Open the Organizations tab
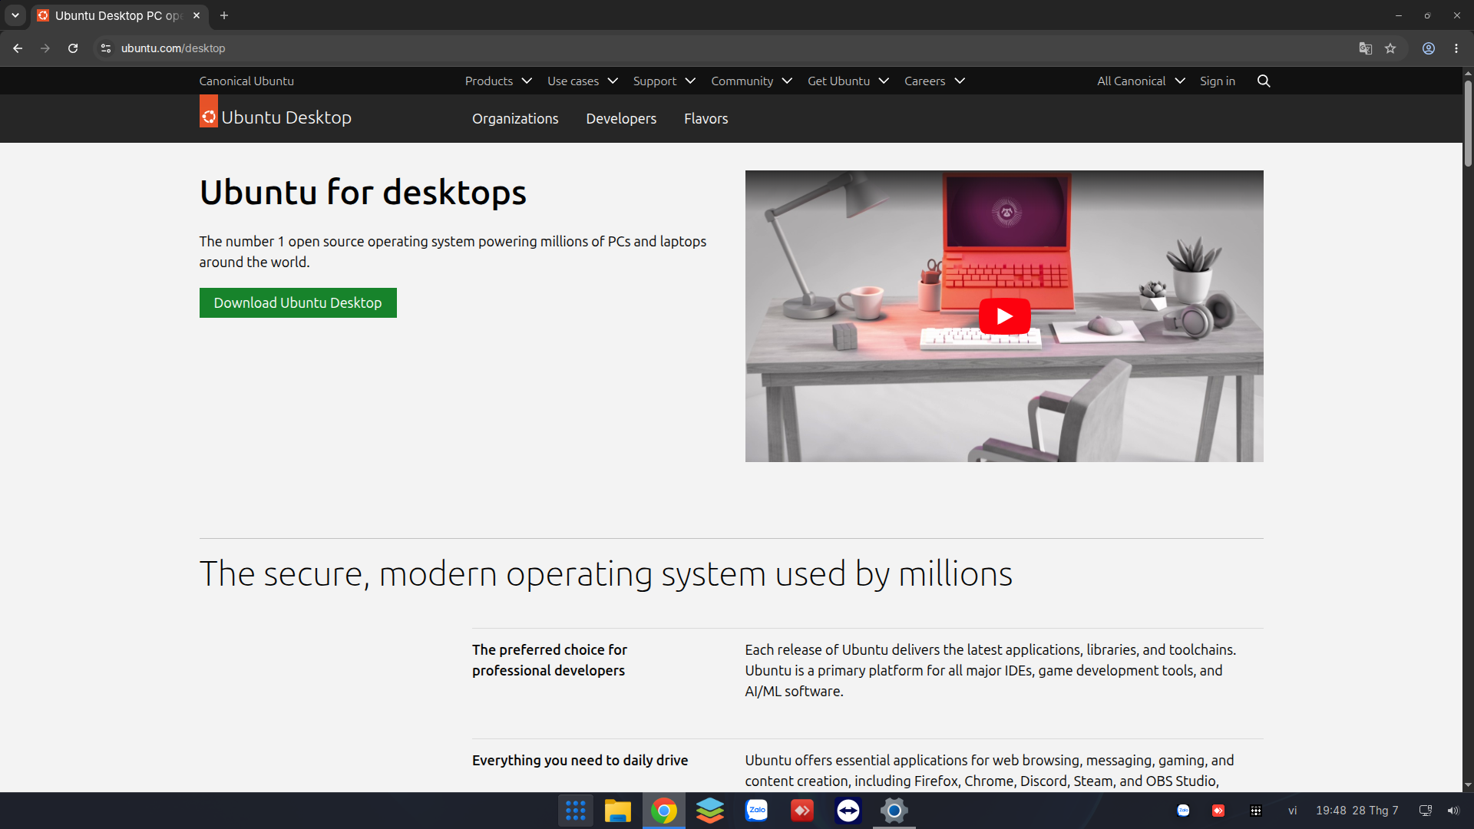1474x829 pixels. pyautogui.click(x=515, y=118)
